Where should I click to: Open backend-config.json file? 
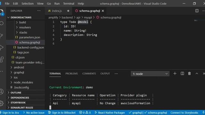pos(26,48)
